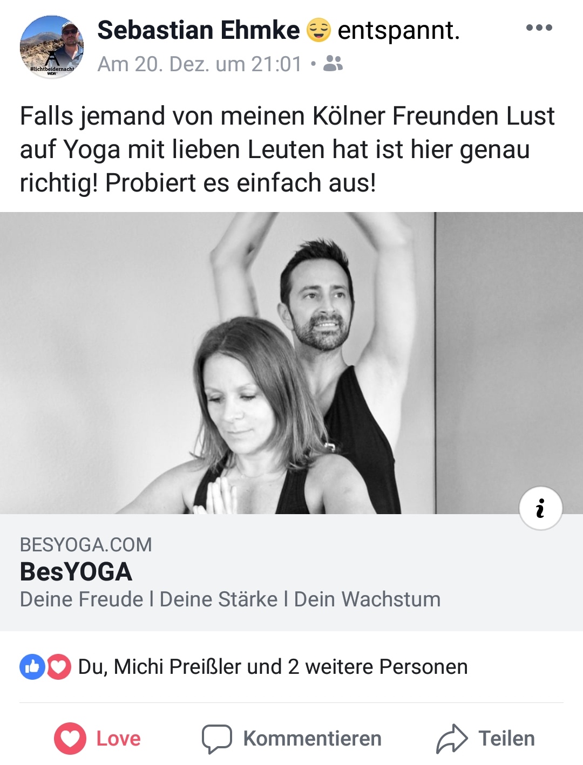The image size is (583, 765).
Task: Tap Sebastian Ehmke's profile picture
Action: tap(52, 47)
